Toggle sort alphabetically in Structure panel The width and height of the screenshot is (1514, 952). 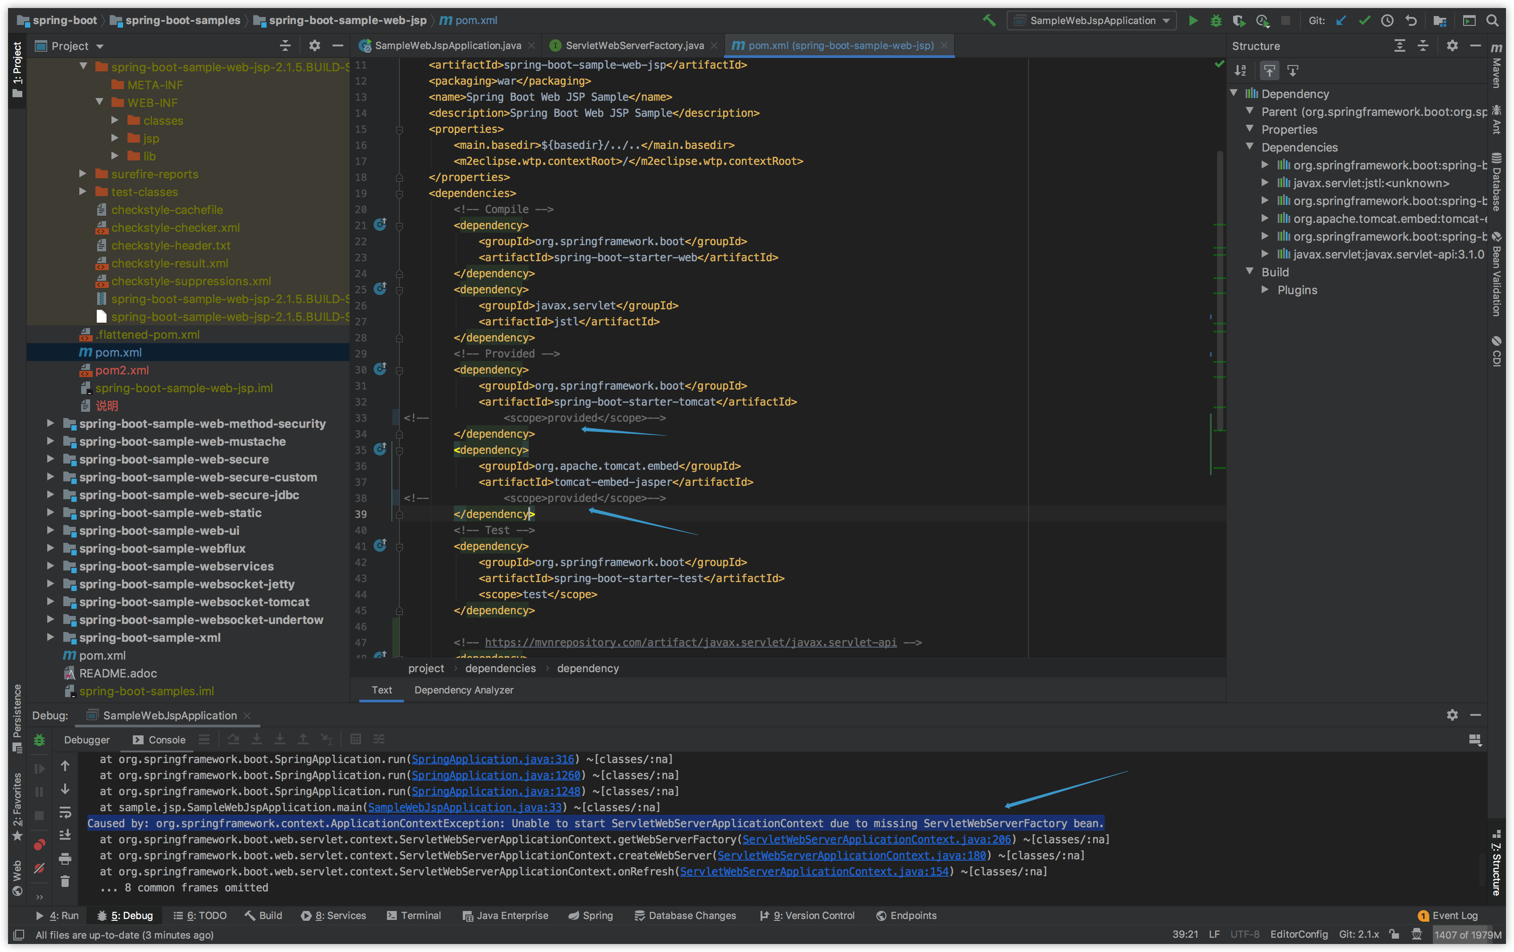point(1240,70)
